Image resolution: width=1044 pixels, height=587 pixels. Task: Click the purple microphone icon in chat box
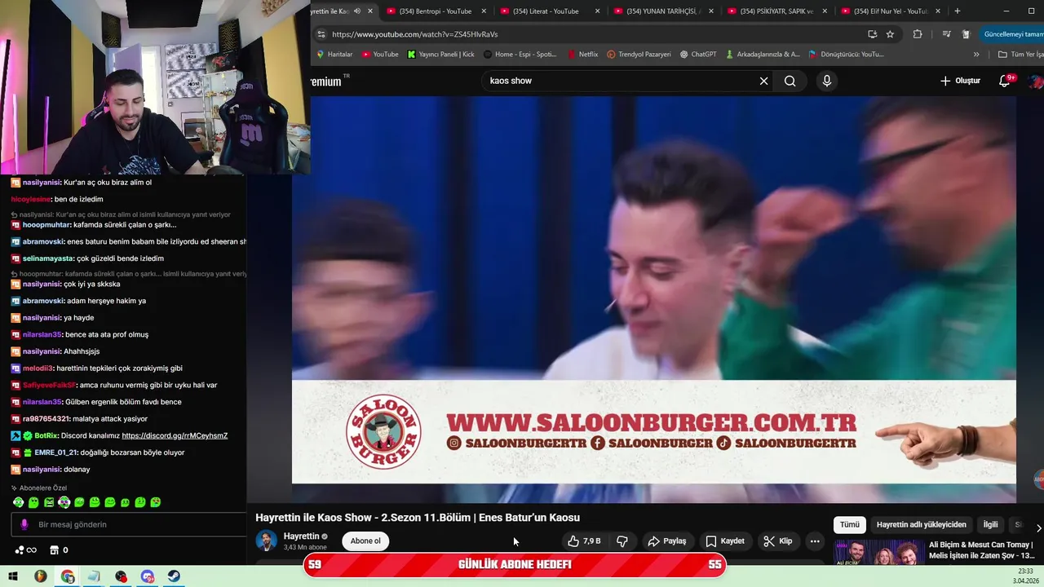coord(24,524)
